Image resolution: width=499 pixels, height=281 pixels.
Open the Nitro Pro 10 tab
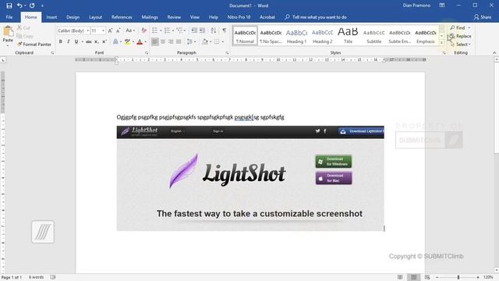coord(239,17)
